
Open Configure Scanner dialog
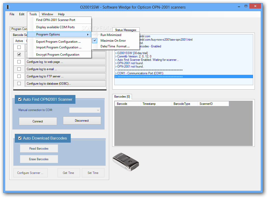[x=30, y=173]
